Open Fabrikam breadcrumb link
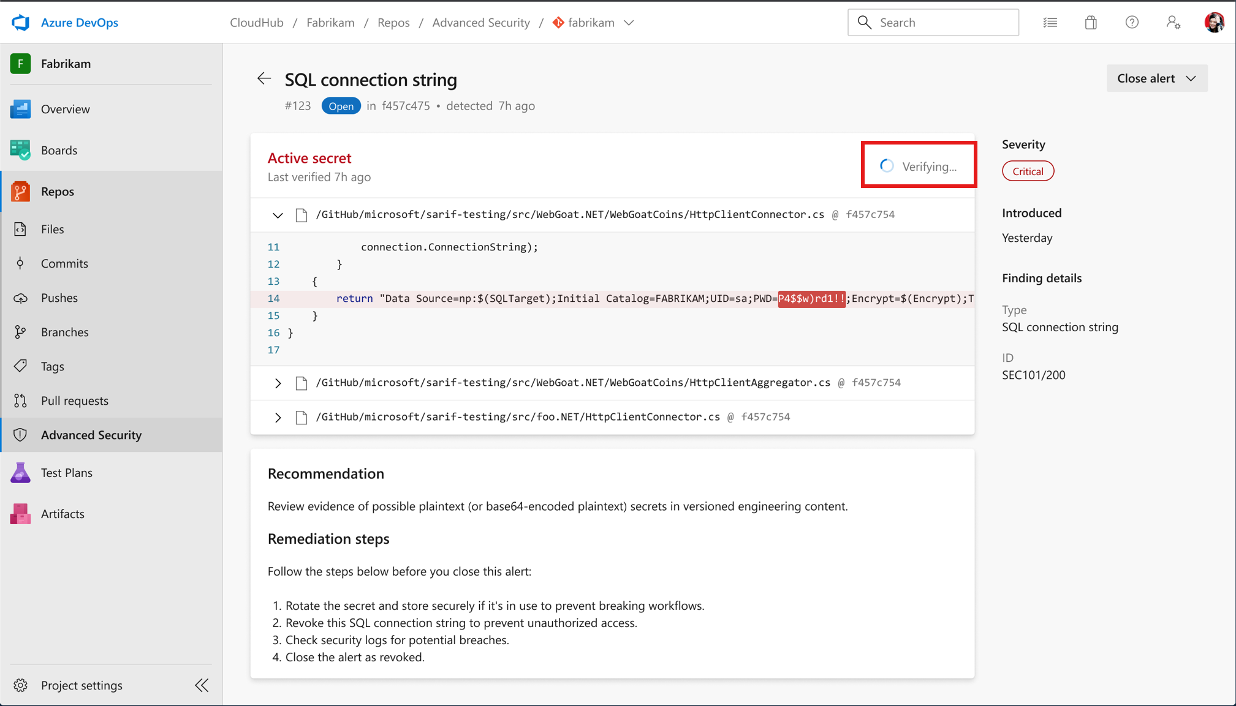This screenshot has width=1236, height=706. (x=330, y=23)
